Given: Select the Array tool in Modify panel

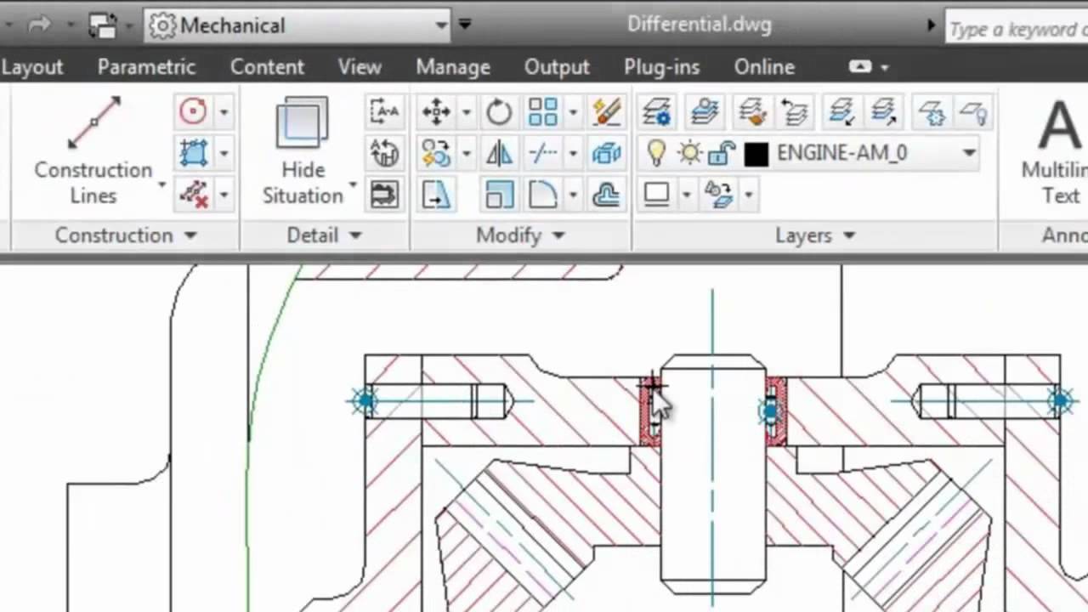Looking at the screenshot, I should click(543, 111).
